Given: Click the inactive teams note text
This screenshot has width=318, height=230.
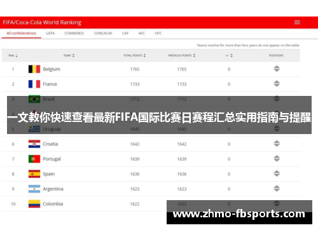Looking at the screenshot, I should [x=248, y=45].
